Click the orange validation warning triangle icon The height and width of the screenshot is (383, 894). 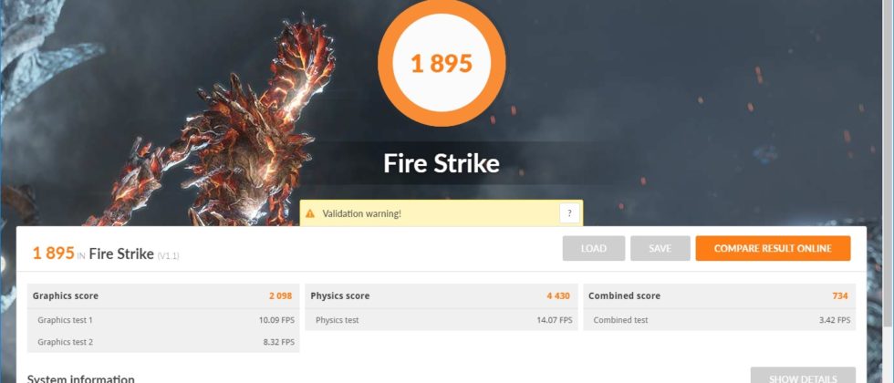[309, 213]
